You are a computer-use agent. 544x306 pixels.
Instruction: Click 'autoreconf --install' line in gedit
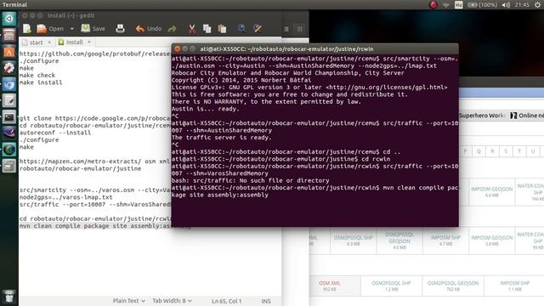55,133
